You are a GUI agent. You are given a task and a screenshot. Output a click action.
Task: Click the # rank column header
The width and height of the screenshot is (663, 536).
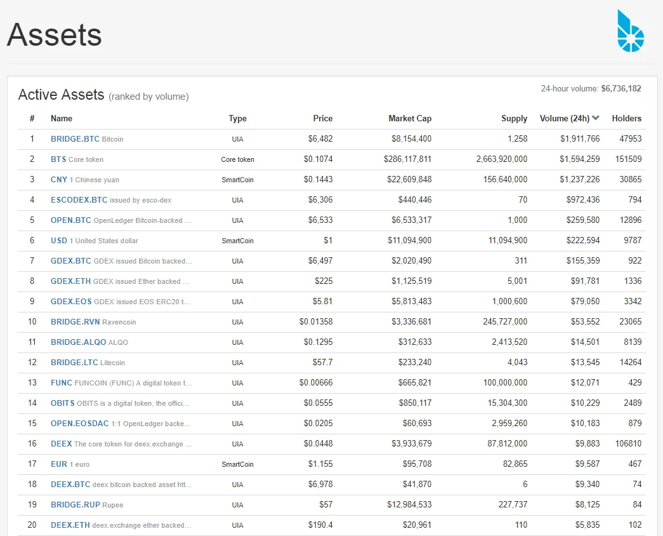click(32, 119)
